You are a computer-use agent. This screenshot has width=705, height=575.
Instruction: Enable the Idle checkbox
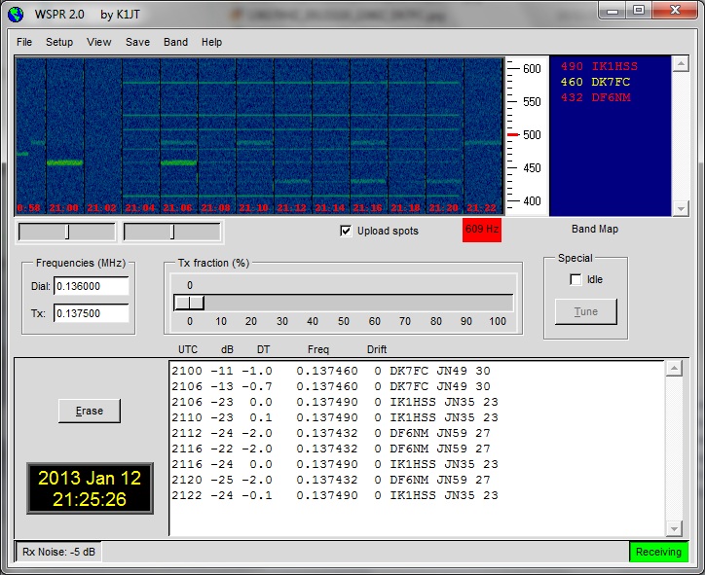click(575, 279)
